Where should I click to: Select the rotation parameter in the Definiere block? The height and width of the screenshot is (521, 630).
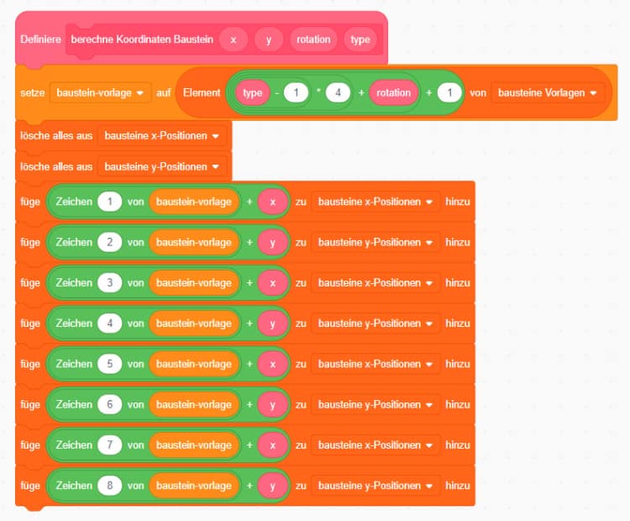click(313, 39)
